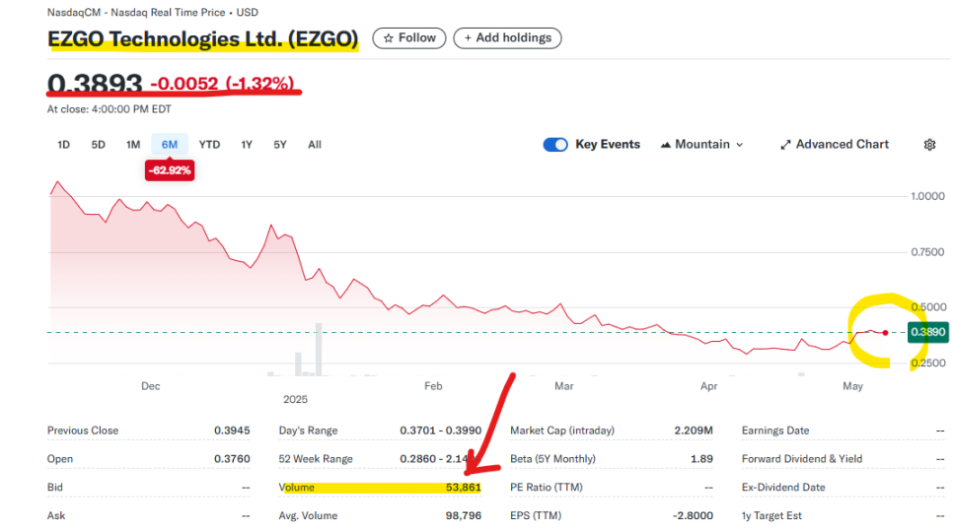The width and height of the screenshot is (953, 529).
Task: Click the Previous Close label
Action: (x=83, y=430)
